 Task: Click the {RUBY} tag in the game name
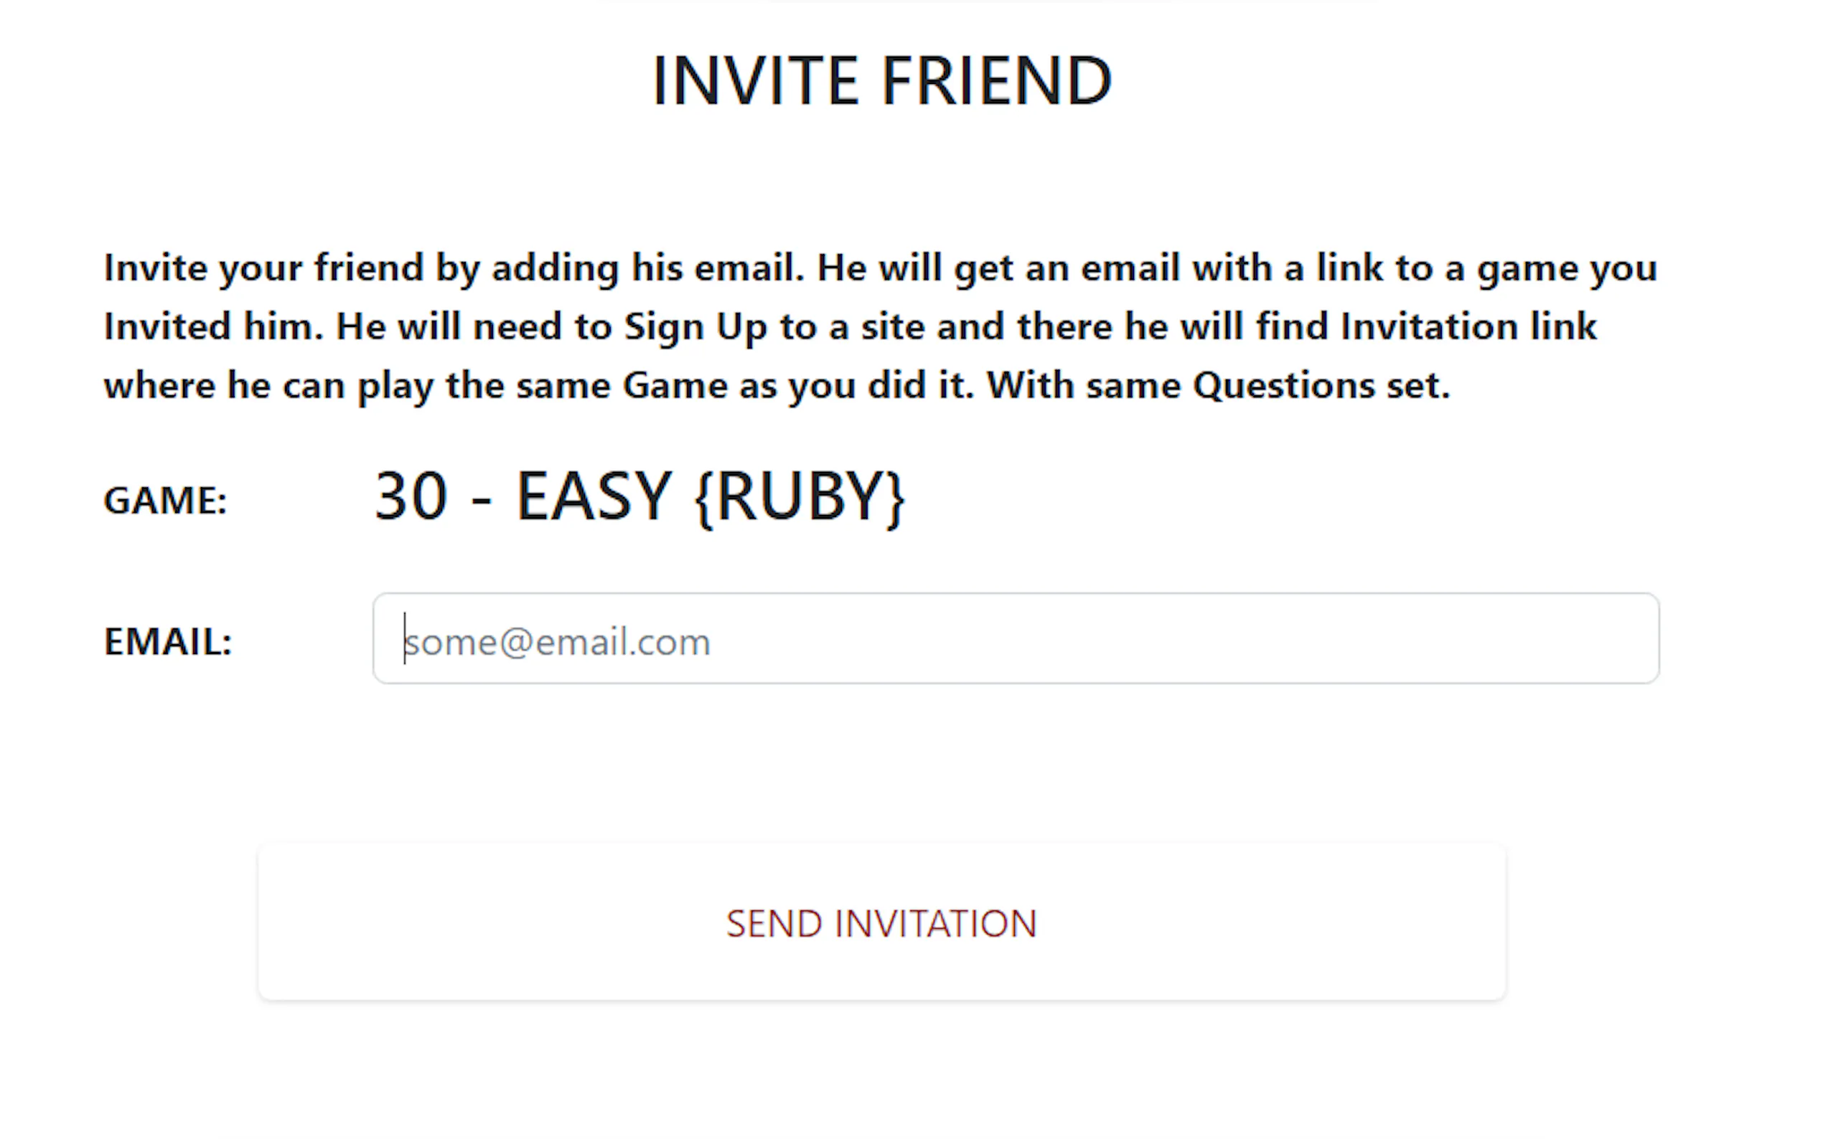coord(800,496)
